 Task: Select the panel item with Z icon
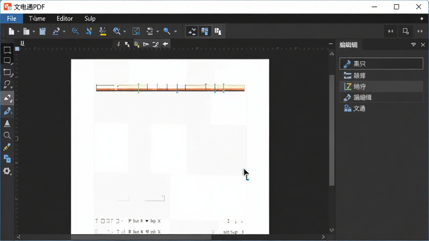point(381,87)
